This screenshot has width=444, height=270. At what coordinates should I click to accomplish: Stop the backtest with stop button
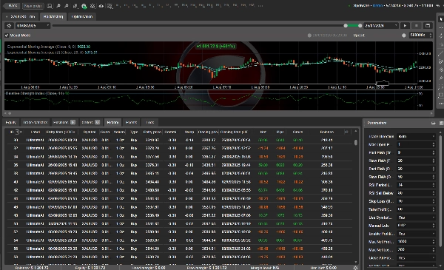(x=417, y=26)
